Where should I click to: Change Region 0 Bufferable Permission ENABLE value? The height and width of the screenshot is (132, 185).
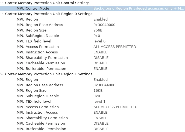coord(100,69)
